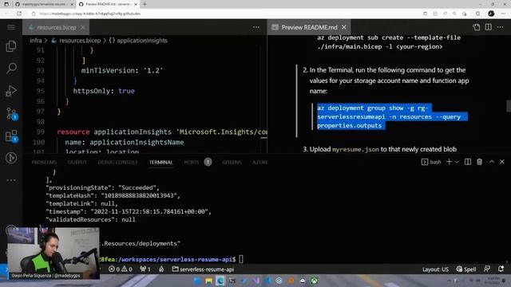Click the minTlsVersion: '1.2' code line
Screen dimensions: 511x287
tap(122, 70)
